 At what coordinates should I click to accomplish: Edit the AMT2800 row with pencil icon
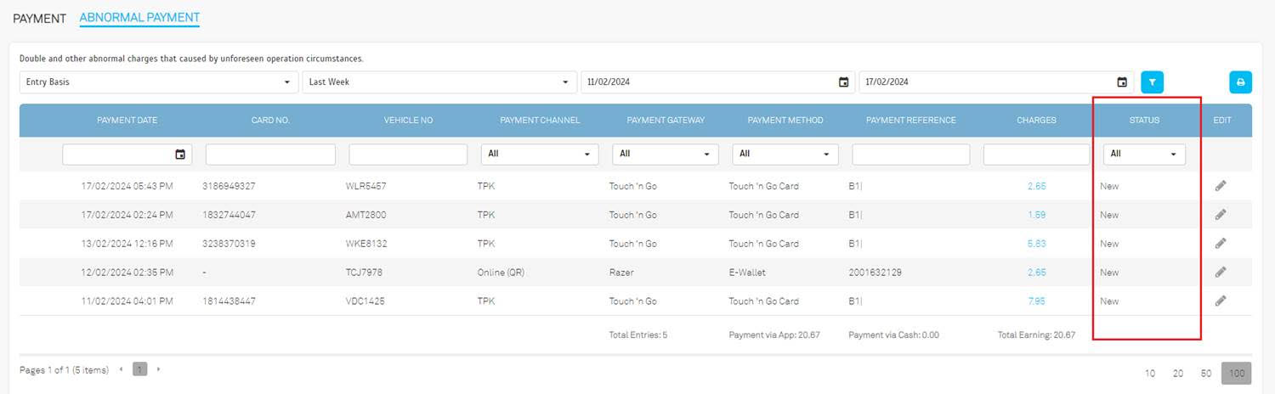click(1221, 215)
